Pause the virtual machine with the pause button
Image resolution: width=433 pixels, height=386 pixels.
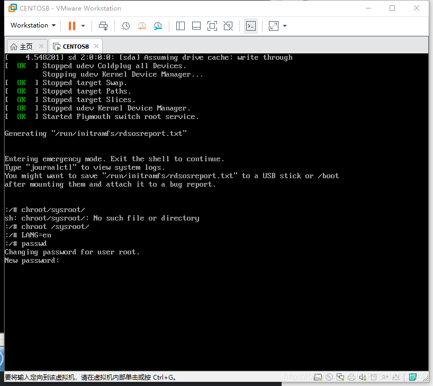coord(72,26)
